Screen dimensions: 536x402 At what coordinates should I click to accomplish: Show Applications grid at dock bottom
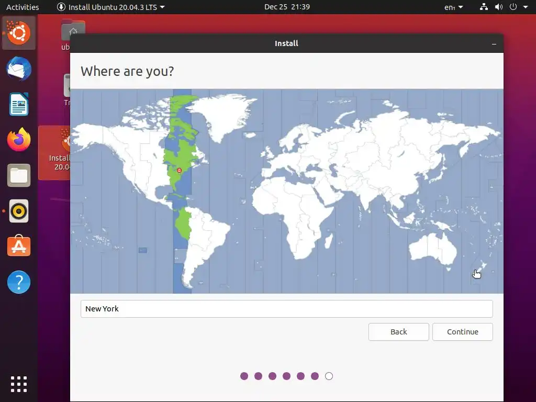tap(19, 384)
